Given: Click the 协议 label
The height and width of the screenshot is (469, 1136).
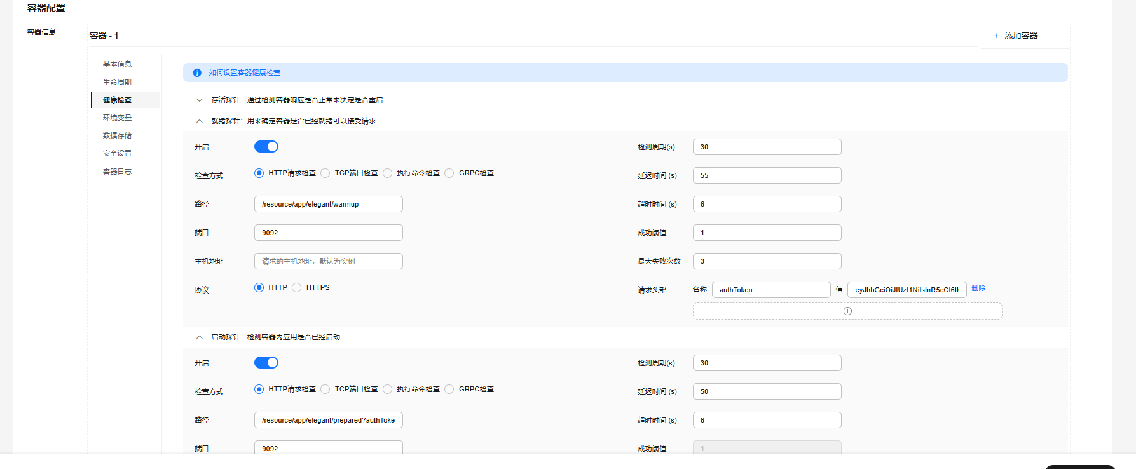Looking at the screenshot, I should [202, 290].
